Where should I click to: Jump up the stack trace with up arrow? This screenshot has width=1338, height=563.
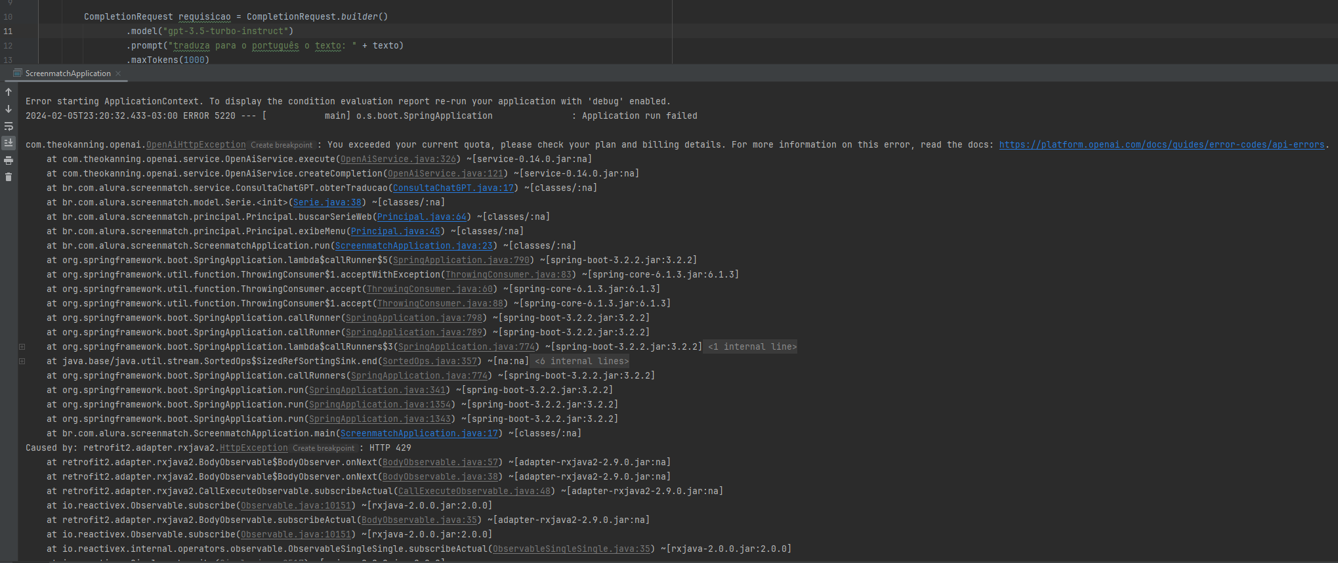click(9, 92)
